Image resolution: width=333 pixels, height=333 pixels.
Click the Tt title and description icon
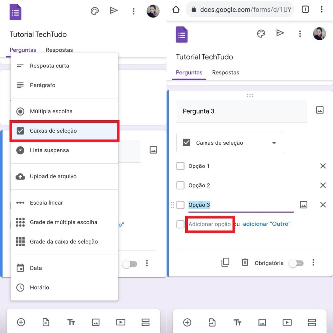(x=237, y=322)
